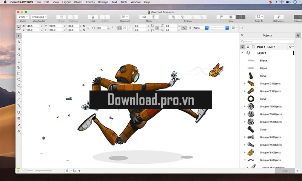Click the Objects panel search field

coord(267,41)
